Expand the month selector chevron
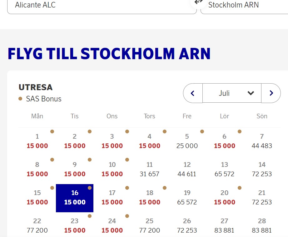 pos(251,93)
